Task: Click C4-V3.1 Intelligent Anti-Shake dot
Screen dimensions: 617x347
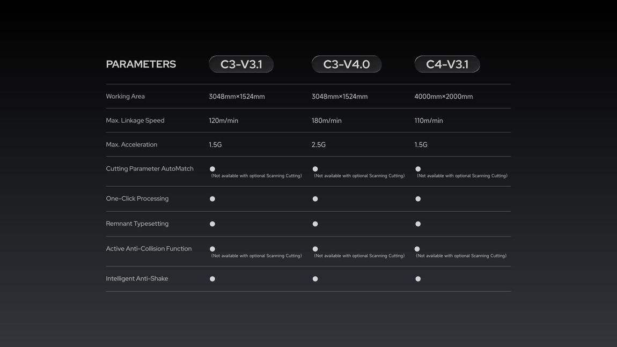Action: coord(418,278)
